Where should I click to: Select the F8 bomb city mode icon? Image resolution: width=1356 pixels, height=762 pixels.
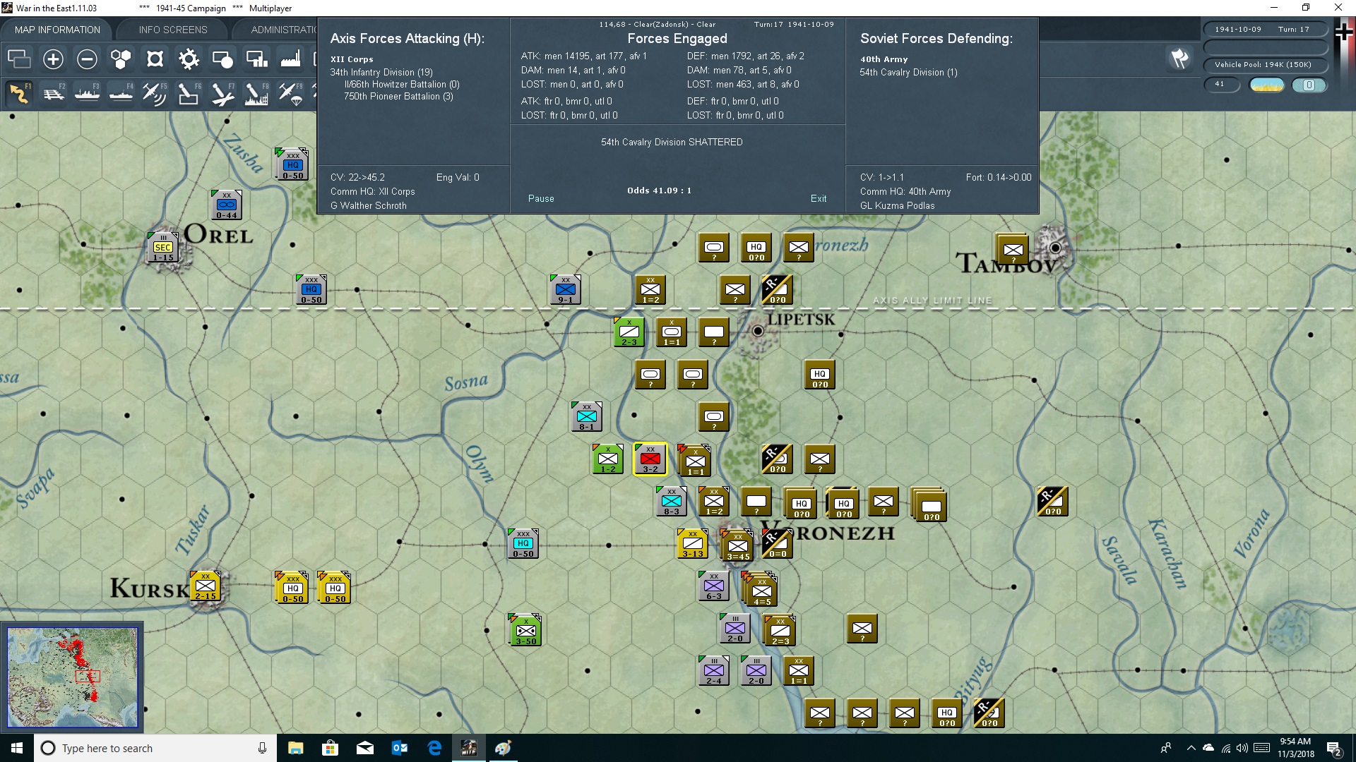coord(256,93)
